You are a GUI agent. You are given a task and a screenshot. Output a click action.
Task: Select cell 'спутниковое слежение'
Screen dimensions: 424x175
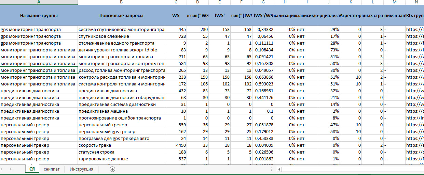point(121,36)
